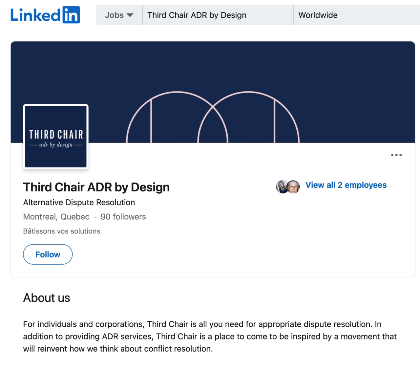This screenshot has height=371, width=420.
Task: Open the LinkedIn home logo
Action: (45, 15)
